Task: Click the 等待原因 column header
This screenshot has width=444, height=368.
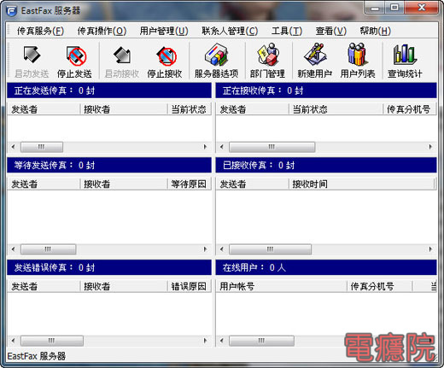Action: click(x=190, y=184)
